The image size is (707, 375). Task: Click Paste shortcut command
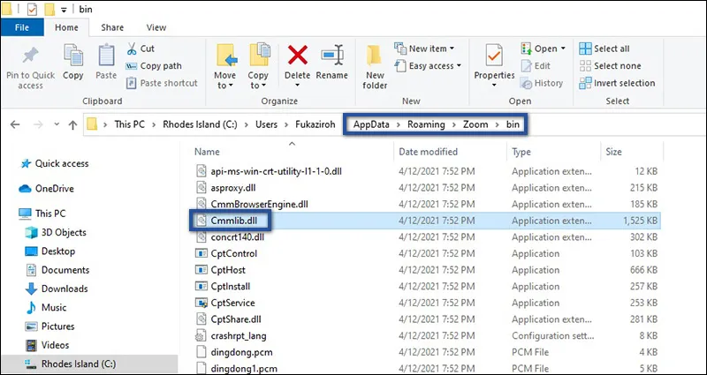pos(162,83)
